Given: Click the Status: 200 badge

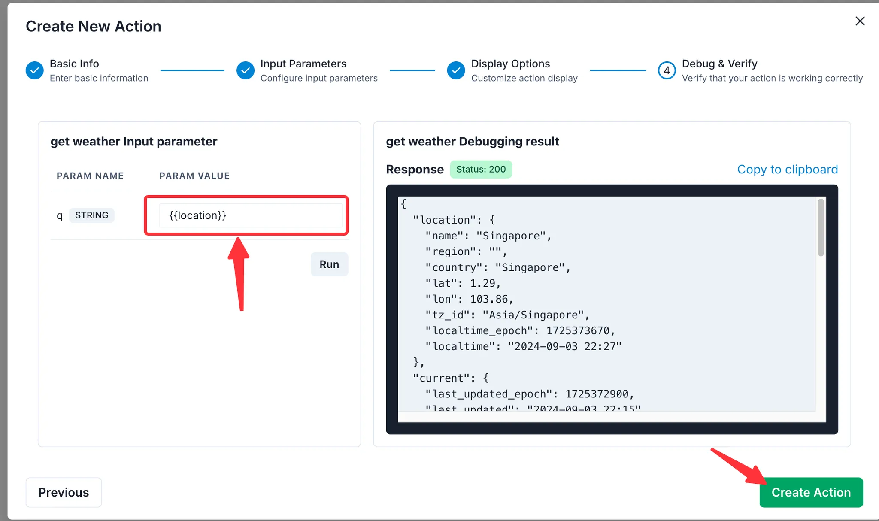Looking at the screenshot, I should pos(481,169).
